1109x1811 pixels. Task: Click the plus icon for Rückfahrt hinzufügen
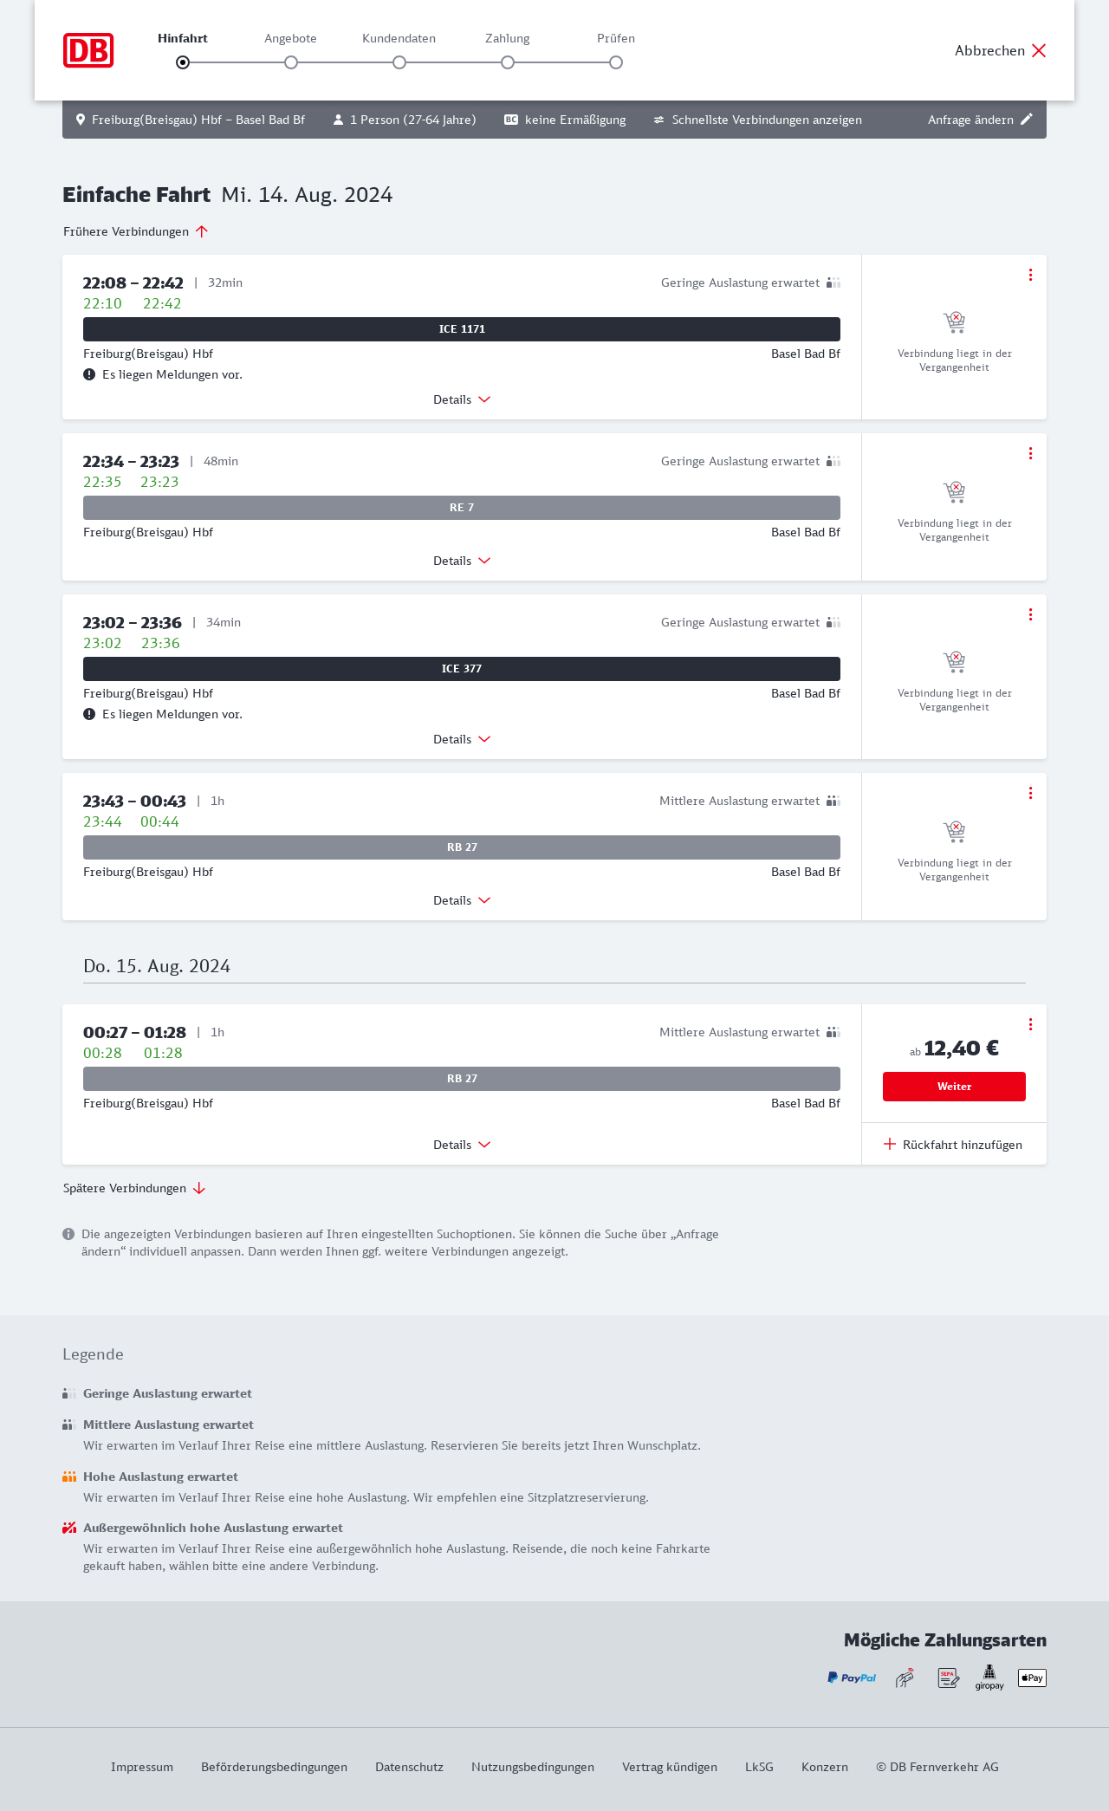click(890, 1145)
